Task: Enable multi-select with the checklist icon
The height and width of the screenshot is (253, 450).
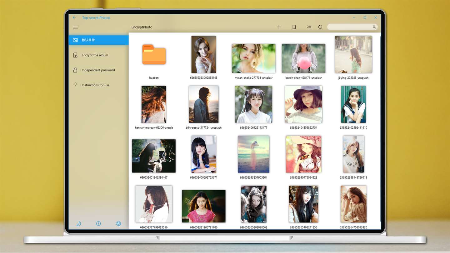Action: pyautogui.click(x=309, y=27)
